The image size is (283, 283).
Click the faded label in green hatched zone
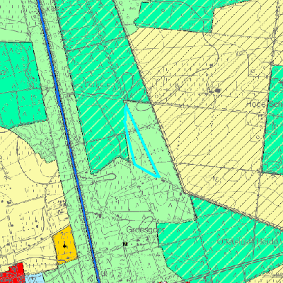[x=98, y=84]
